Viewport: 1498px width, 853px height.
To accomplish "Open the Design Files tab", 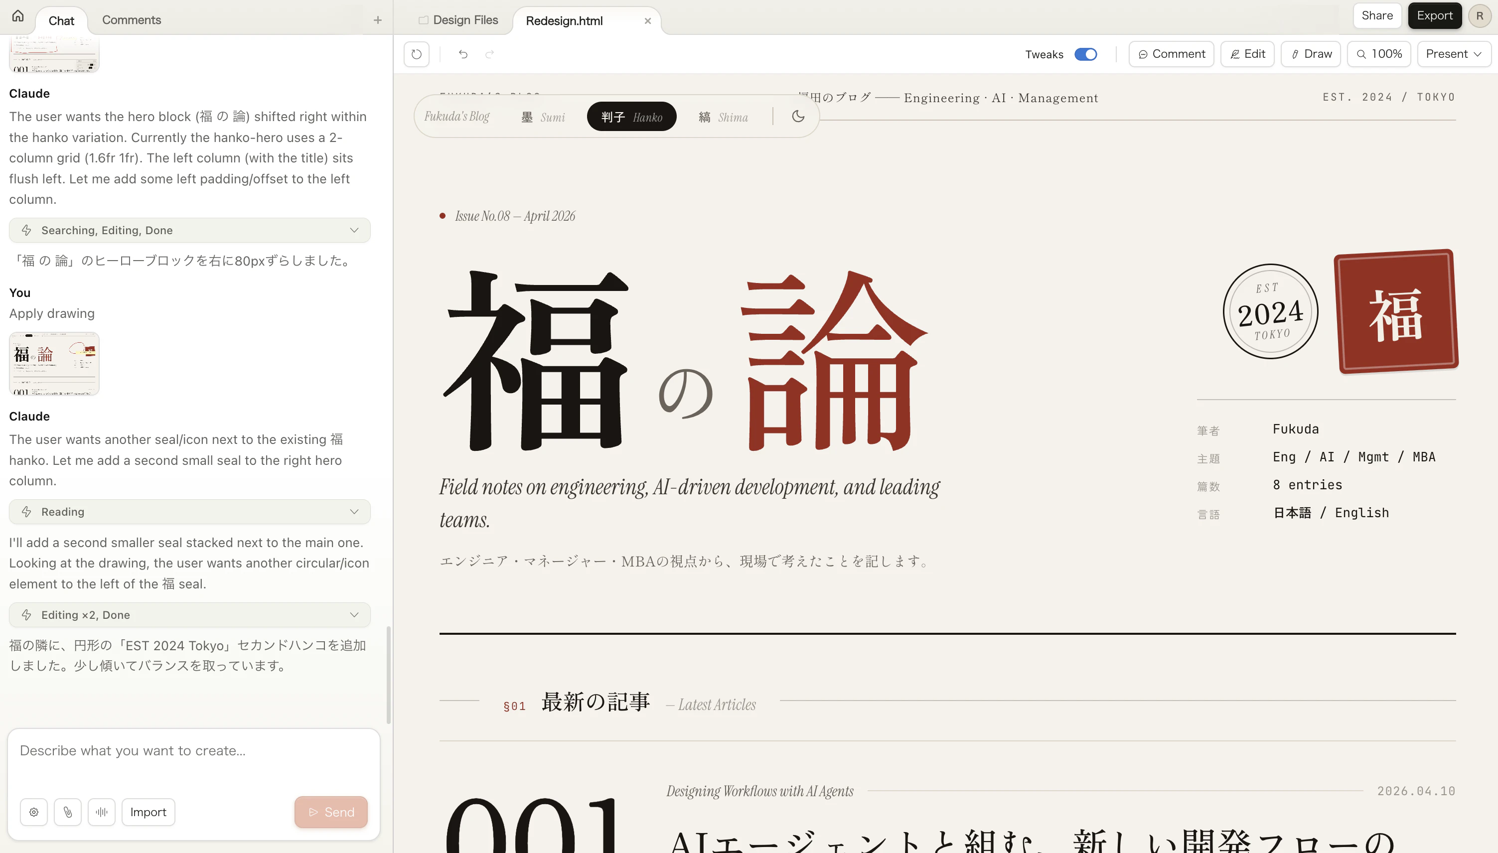I will click(458, 20).
